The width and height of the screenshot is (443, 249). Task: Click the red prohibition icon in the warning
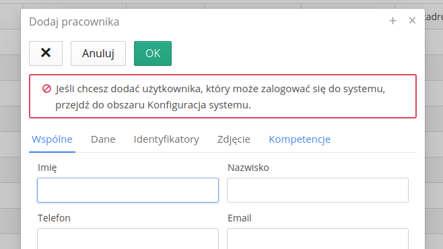(x=46, y=89)
